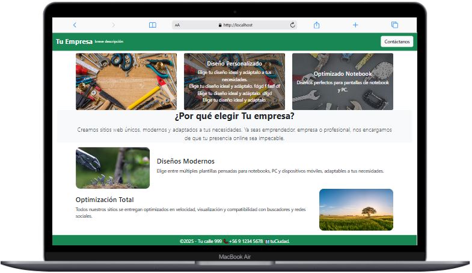Image resolution: width=472 pixels, height=273 pixels.
Task: Click the padlock icon in address bar
Action: (x=220, y=25)
